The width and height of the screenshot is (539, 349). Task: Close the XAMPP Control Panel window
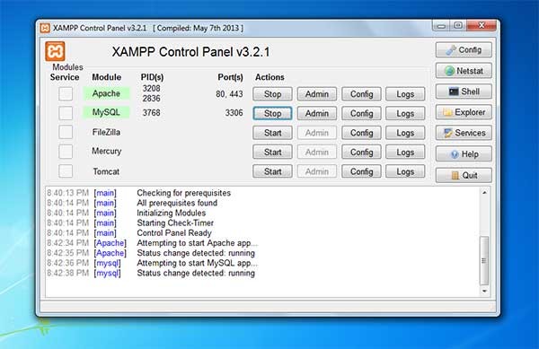pos(482,26)
